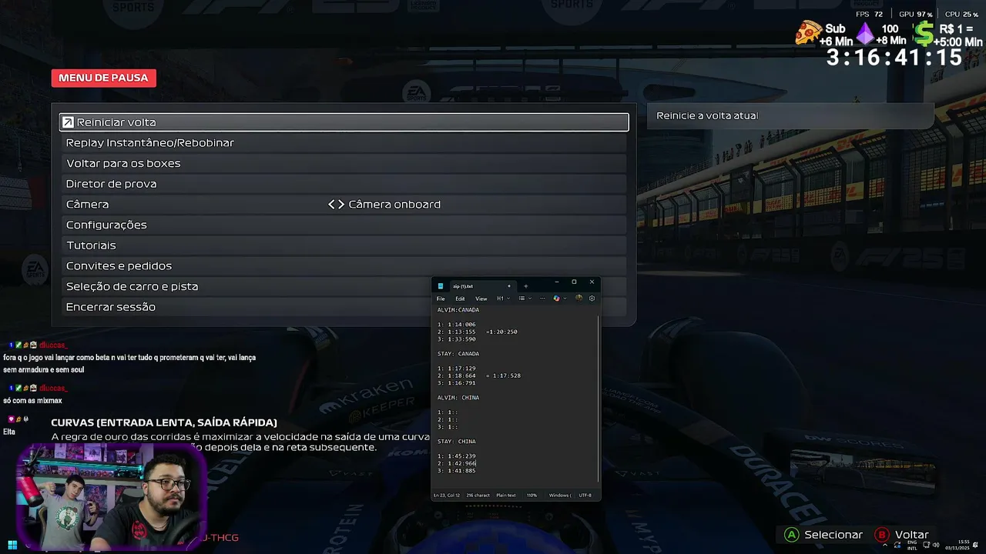The width and height of the screenshot is (986, 554).
Task: Click the green dollar sign icon
Action: [924, 34]
